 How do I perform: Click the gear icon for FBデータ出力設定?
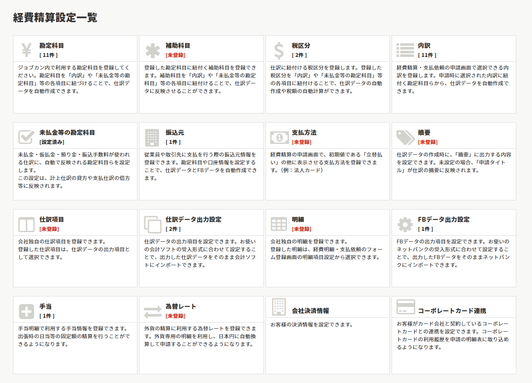point(405,224)
